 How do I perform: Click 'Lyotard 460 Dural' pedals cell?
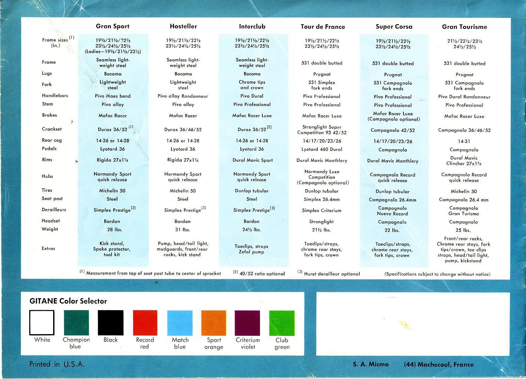[x=322, y=149]
